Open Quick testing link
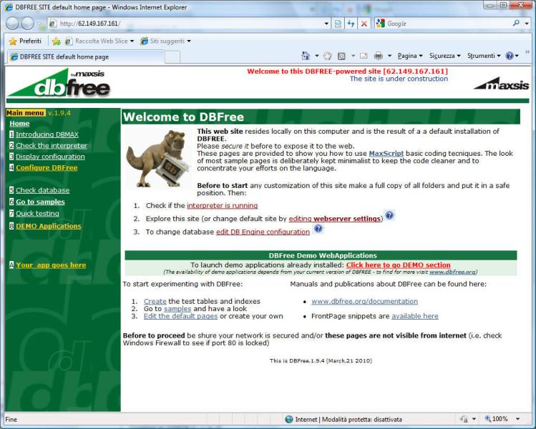 pyautogui.click(x=37, y=214)
